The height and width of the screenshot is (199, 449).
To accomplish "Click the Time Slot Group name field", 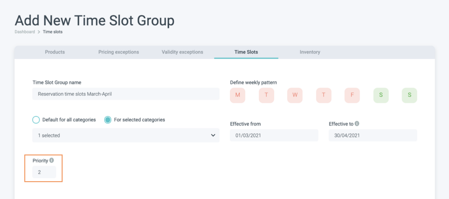I will (x=126, y=94).
